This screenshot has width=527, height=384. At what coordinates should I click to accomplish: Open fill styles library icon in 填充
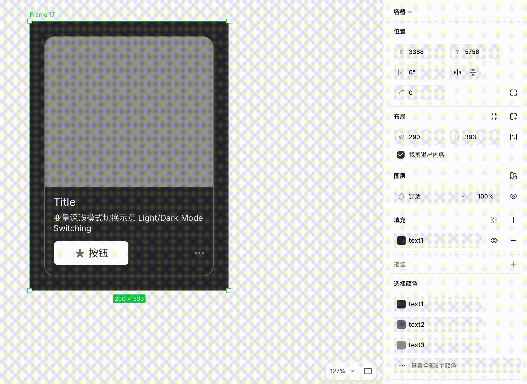pos(494,220)
